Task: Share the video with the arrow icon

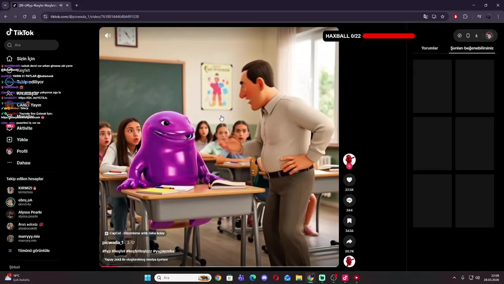Action: tap(349, 241)
